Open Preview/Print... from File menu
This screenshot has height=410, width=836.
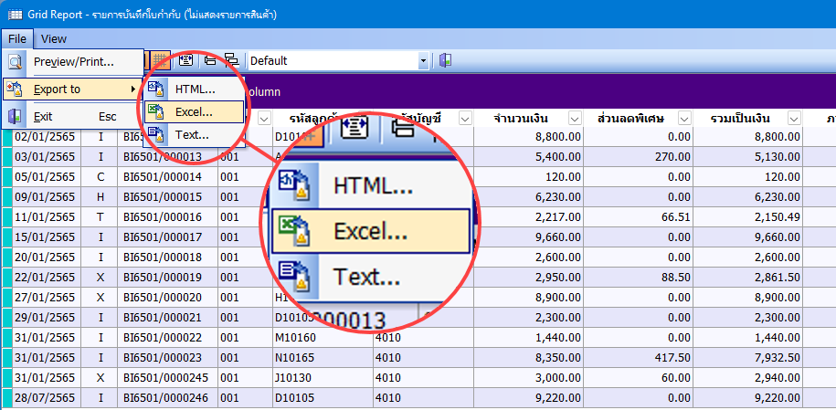click(x=73, y=62)
